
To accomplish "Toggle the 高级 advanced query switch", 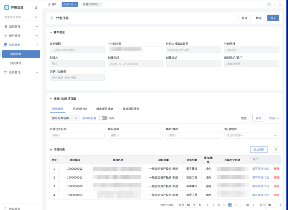I will point(103,118).
